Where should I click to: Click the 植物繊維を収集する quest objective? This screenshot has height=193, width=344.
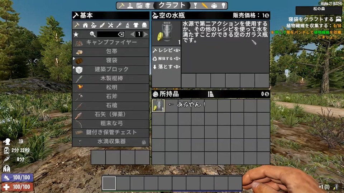click(x=314, y=26)
